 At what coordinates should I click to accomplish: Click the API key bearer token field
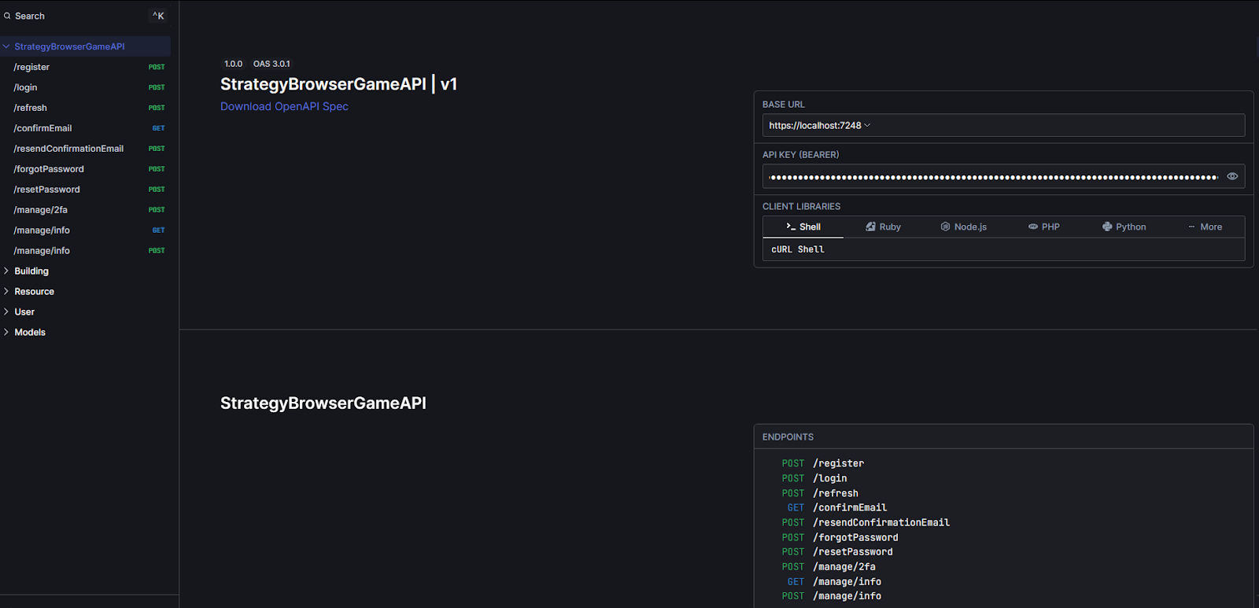click(994, 176)
